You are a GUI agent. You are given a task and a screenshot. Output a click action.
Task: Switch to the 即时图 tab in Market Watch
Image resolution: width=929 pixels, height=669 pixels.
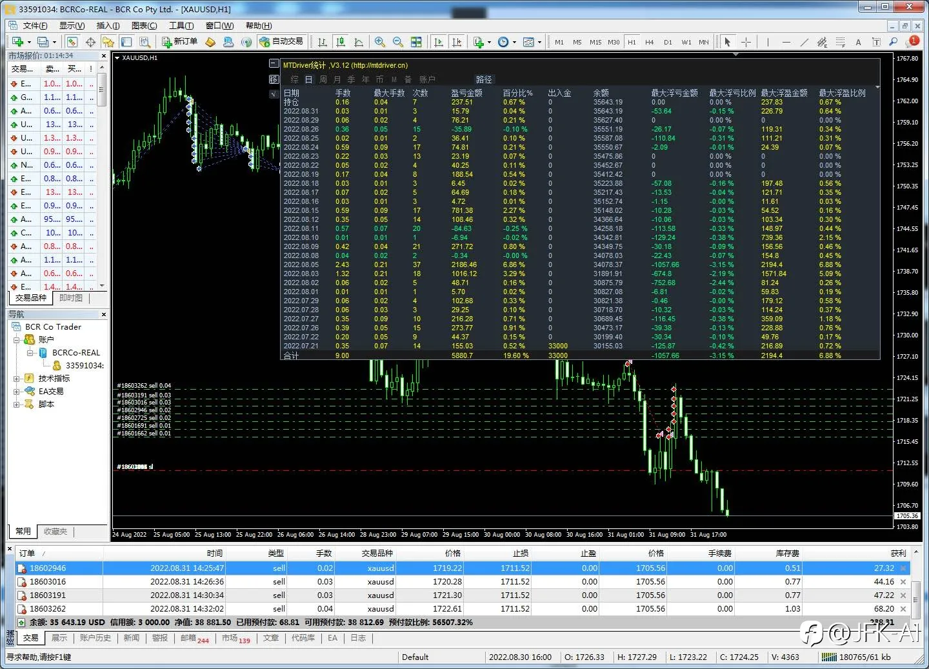point(71,298)
